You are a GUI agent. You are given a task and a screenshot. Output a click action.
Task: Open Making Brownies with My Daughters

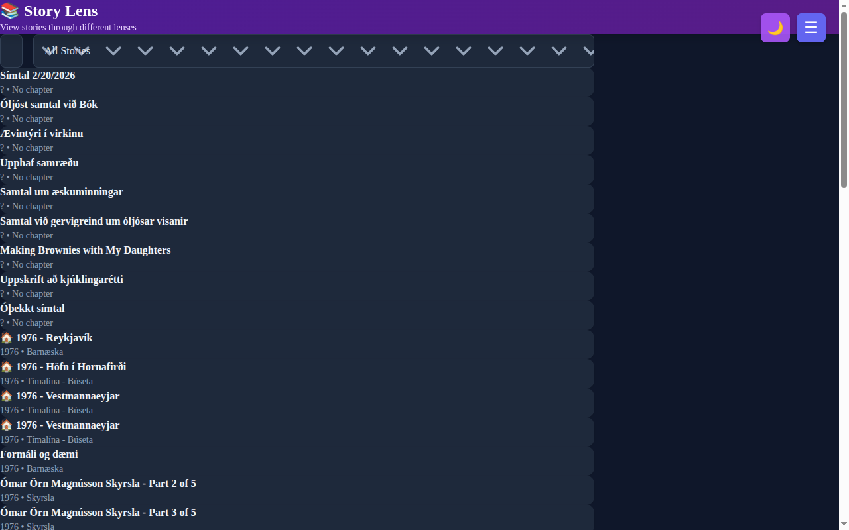coord(86,250)
